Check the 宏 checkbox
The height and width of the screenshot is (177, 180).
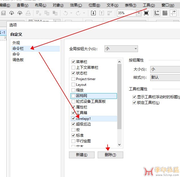[x=73, y=130]
